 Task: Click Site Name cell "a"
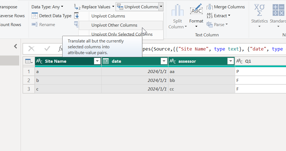pyautogui.click(x=68, y=72)
